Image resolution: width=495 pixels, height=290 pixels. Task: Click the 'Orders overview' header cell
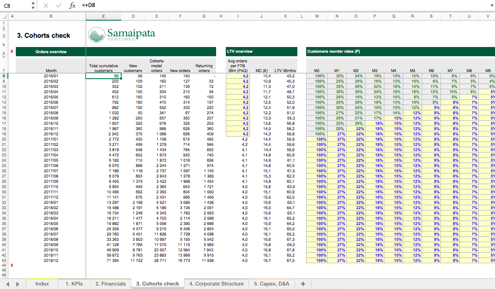pyautogui.click(x=51, y=52)
